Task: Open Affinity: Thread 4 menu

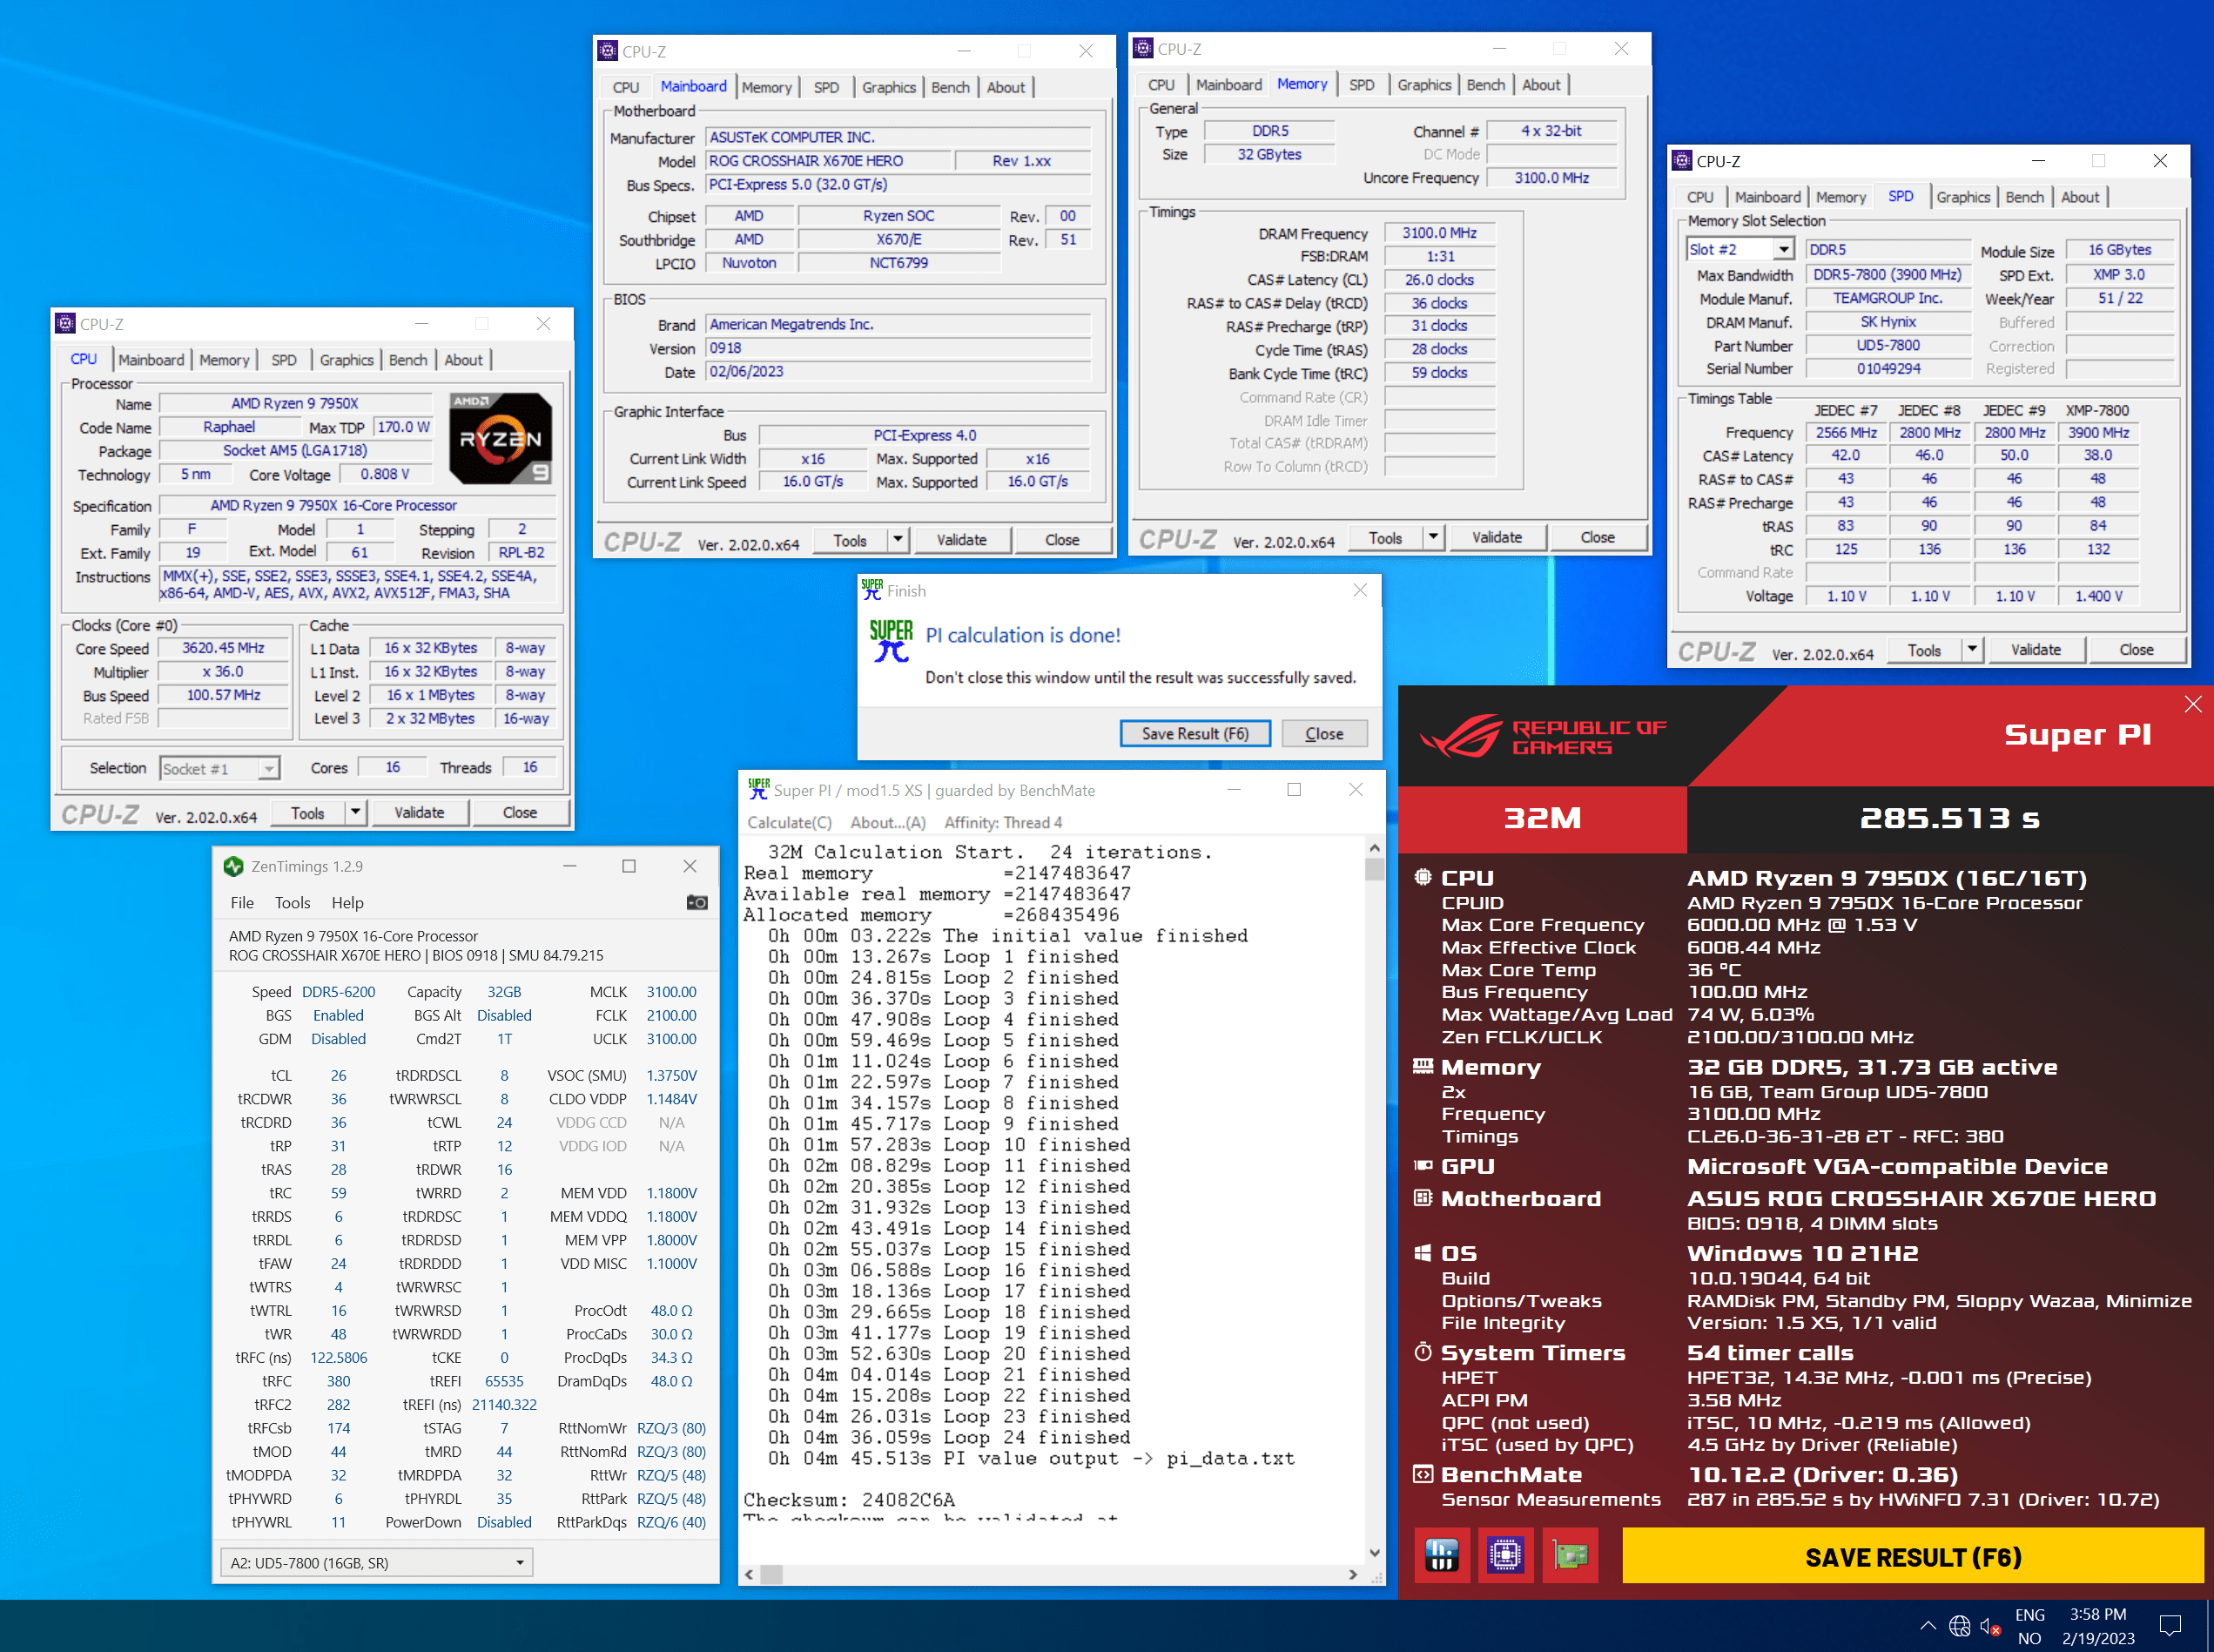Action: point(1004,822)
